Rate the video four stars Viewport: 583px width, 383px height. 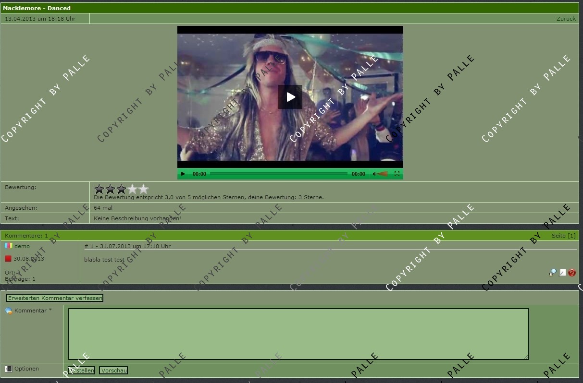pyautogui.click(x=133, y=189)
